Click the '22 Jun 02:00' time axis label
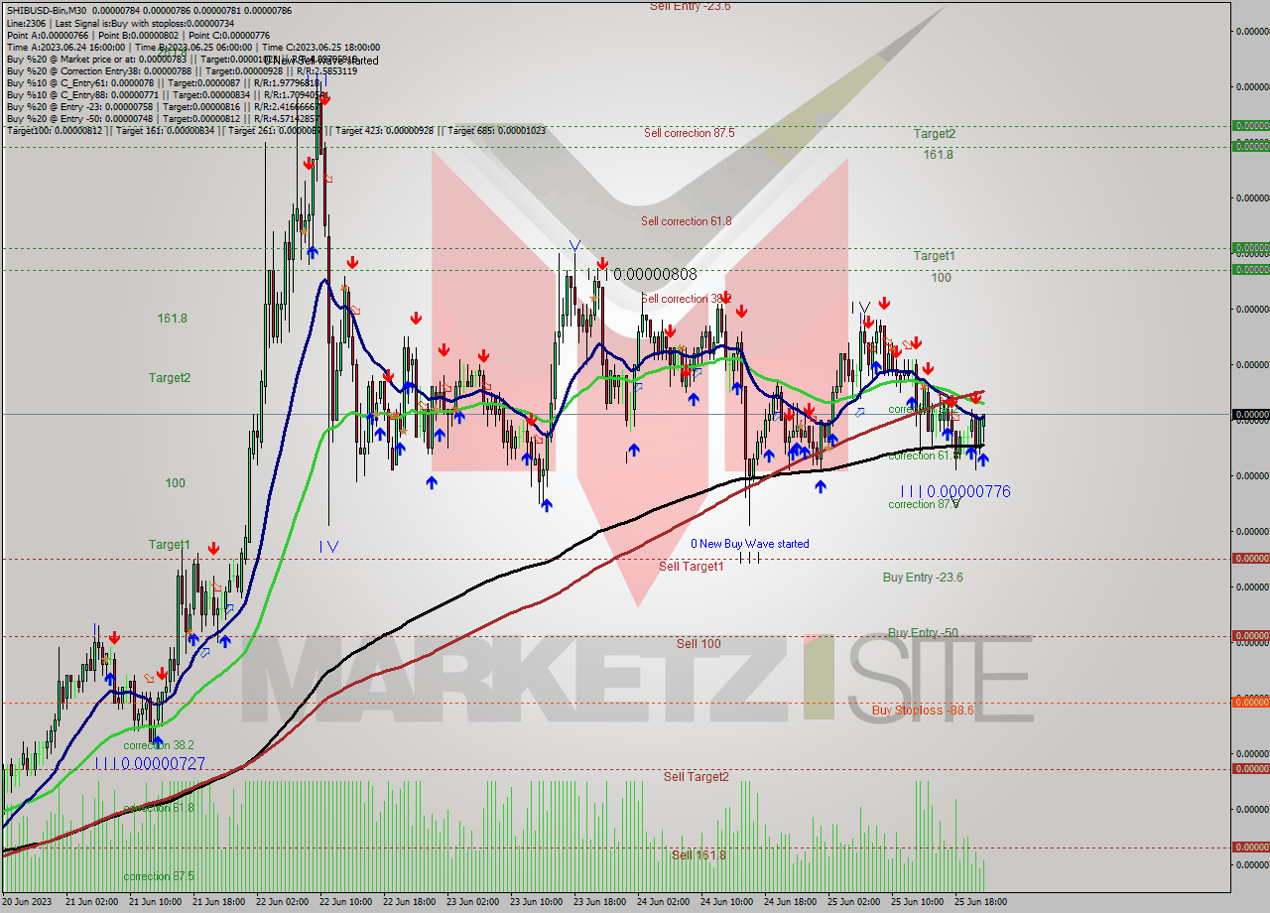1270x913 pixels. point(284,902)
